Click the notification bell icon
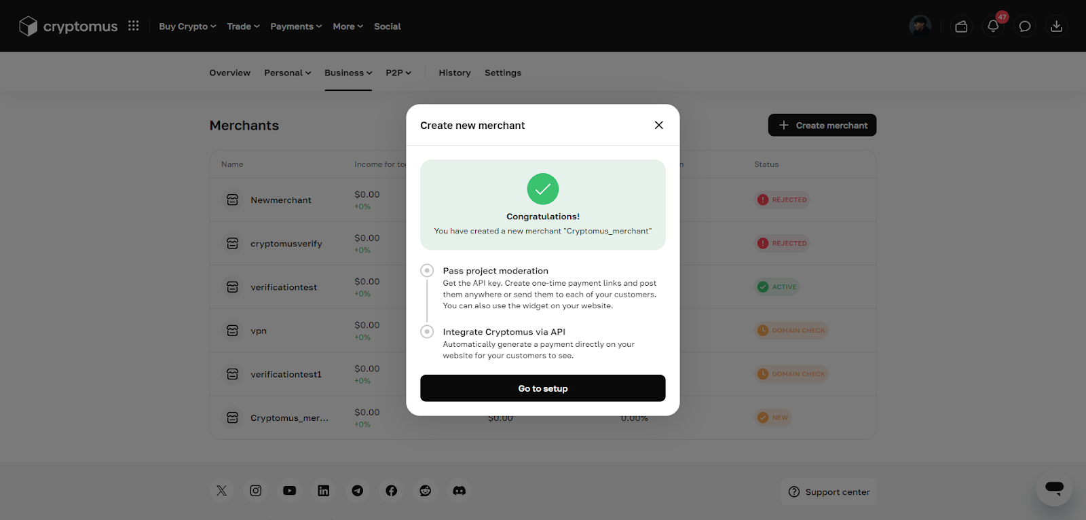1086x520 pixels. (992, 26)
